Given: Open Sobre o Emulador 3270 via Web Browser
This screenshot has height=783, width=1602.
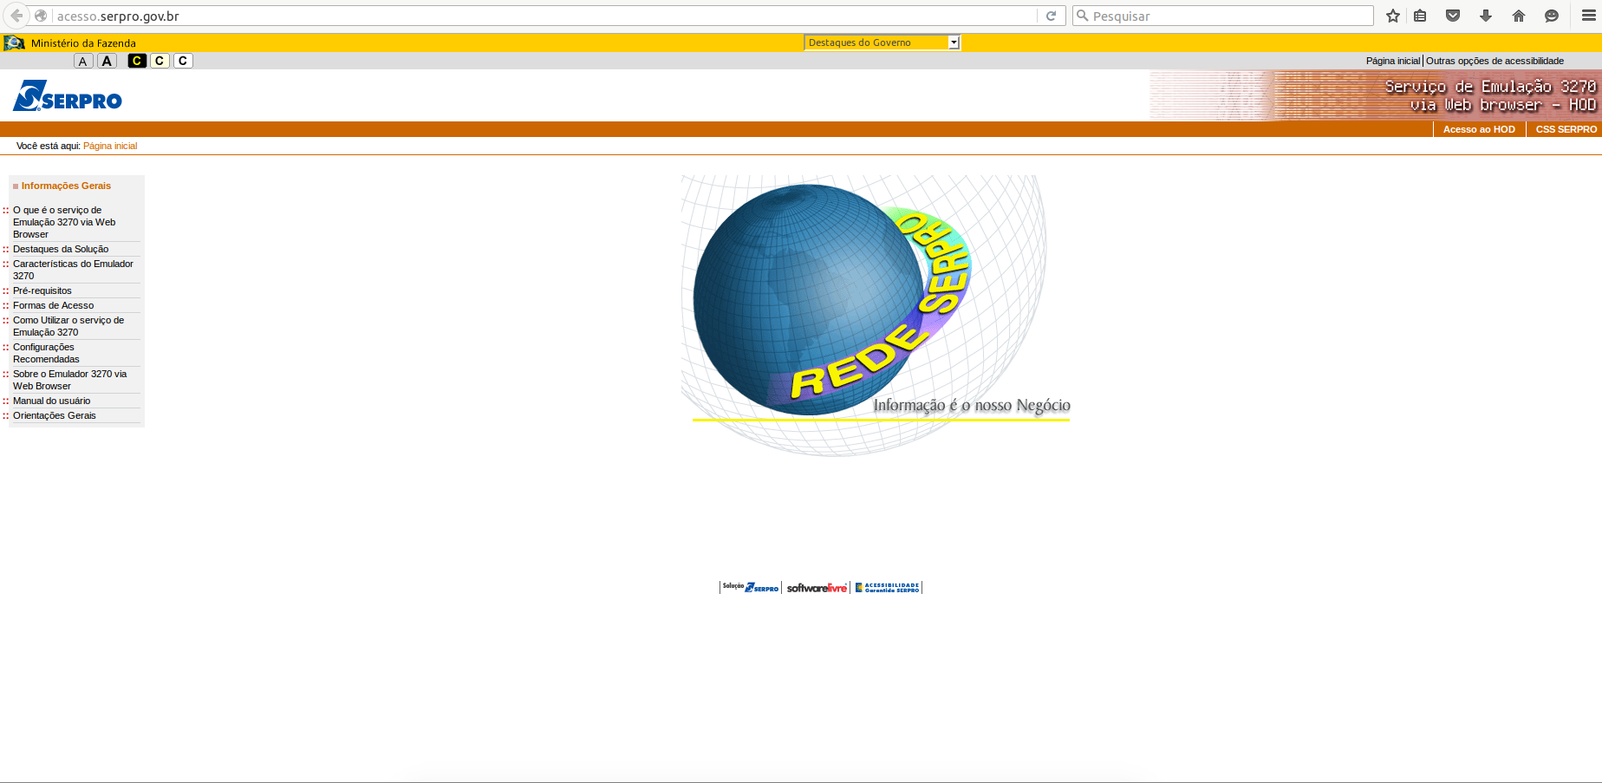Looking at the screenshot, I should click(x=69, y=380).
